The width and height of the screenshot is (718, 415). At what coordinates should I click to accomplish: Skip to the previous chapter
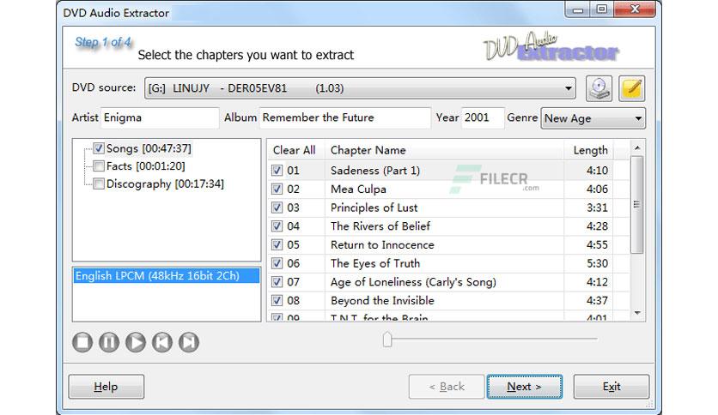pyautogui.click(x=162, y=342)
